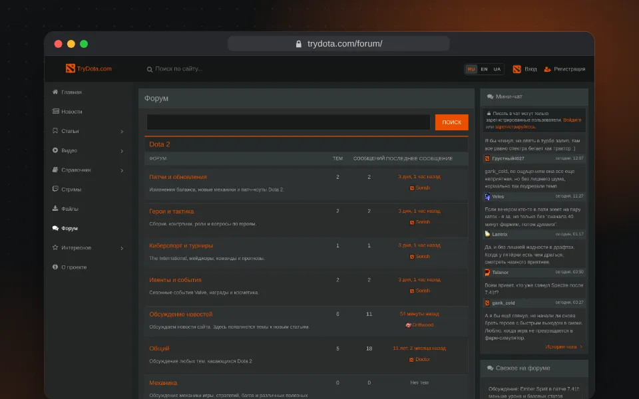Viewport: 639px width, 399px height.
Task: Open О проекте in the sidebar
Action: (x=74, y=267)
